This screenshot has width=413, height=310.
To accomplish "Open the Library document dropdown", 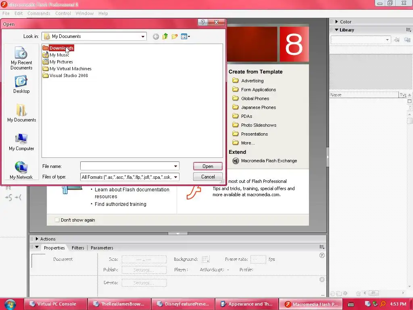I will pos(360,40).
